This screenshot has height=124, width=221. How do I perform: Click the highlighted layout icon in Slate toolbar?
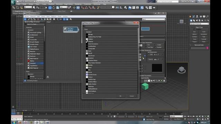64,19
